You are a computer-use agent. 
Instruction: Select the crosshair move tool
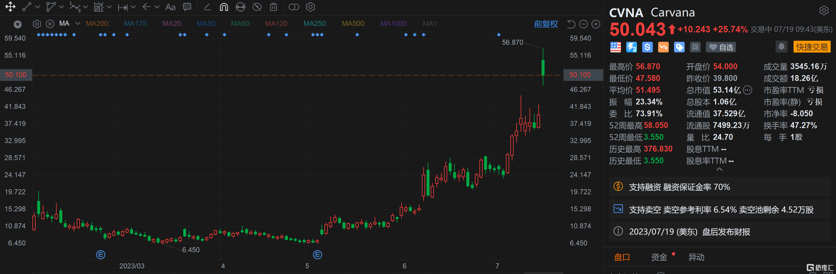click(11, 7)
